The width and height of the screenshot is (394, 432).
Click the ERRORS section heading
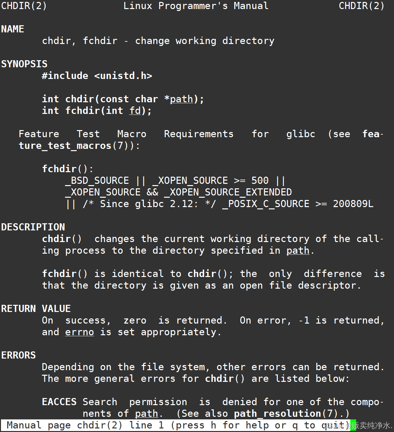18,355
